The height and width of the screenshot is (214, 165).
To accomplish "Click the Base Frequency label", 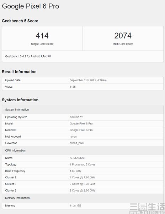I will (x=15, y=171).
